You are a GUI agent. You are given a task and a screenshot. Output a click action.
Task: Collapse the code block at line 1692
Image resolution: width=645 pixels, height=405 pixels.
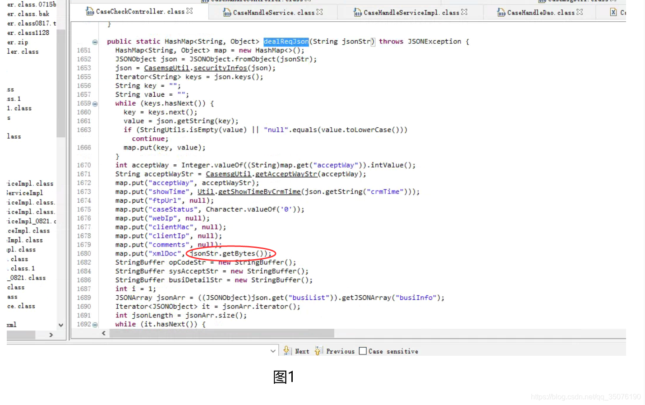[95, 324]
